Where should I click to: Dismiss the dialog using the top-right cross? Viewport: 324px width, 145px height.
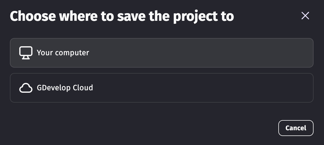click(305, 16)
